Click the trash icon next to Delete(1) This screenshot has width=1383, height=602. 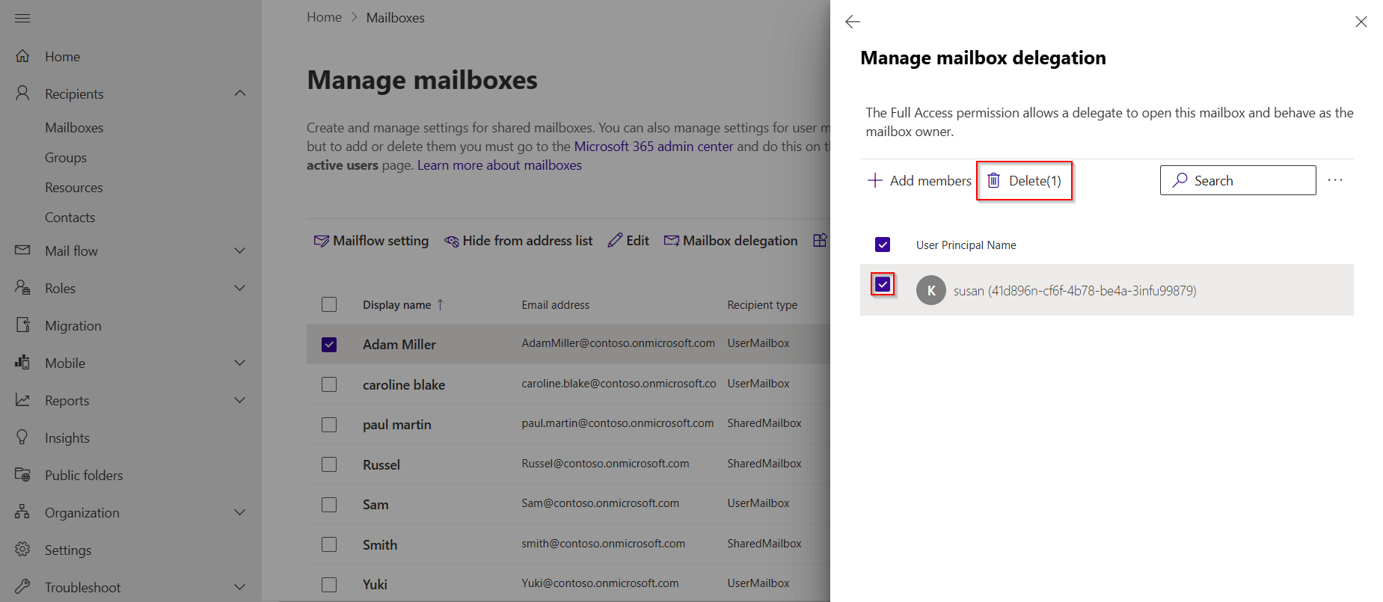[x=993, y=180]
